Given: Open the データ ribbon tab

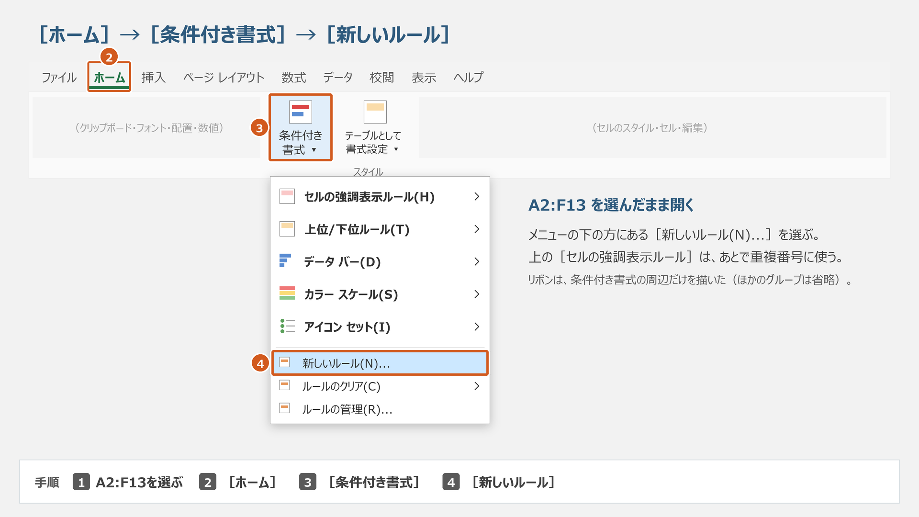Looking at the screenshot, I should [x=337, y=78].
